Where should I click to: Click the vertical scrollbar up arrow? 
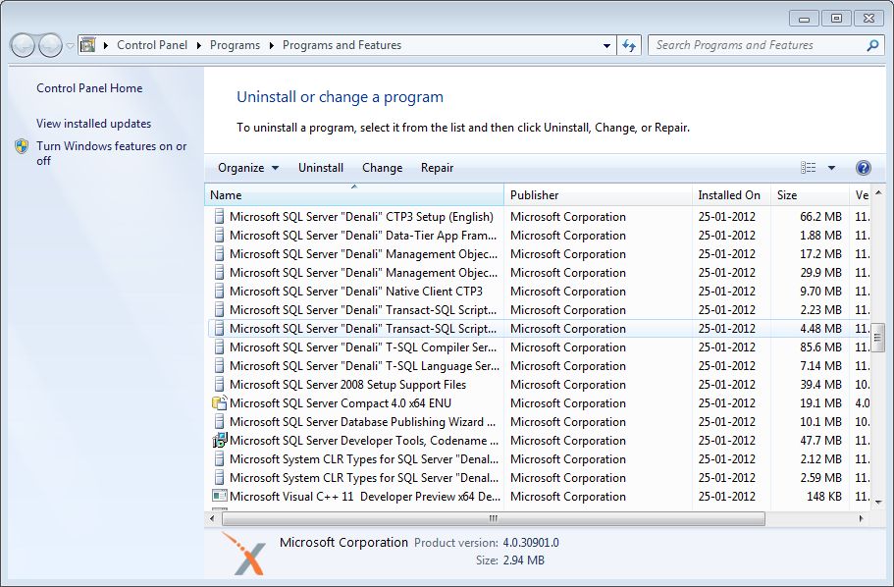click(x=878, y=192)
